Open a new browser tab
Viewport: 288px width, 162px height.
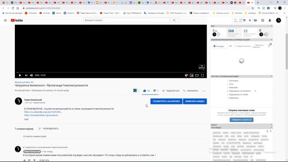[x=258, y=3]
